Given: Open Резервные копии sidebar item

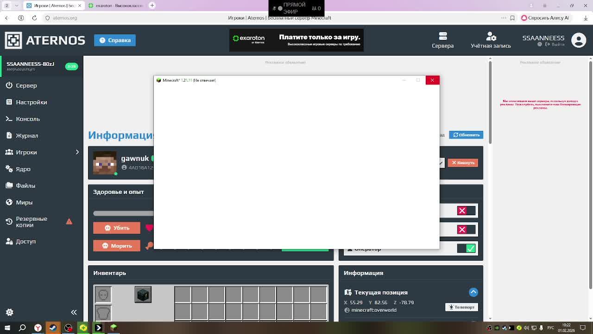Looking at the screenshot, I should pos(26,222).
